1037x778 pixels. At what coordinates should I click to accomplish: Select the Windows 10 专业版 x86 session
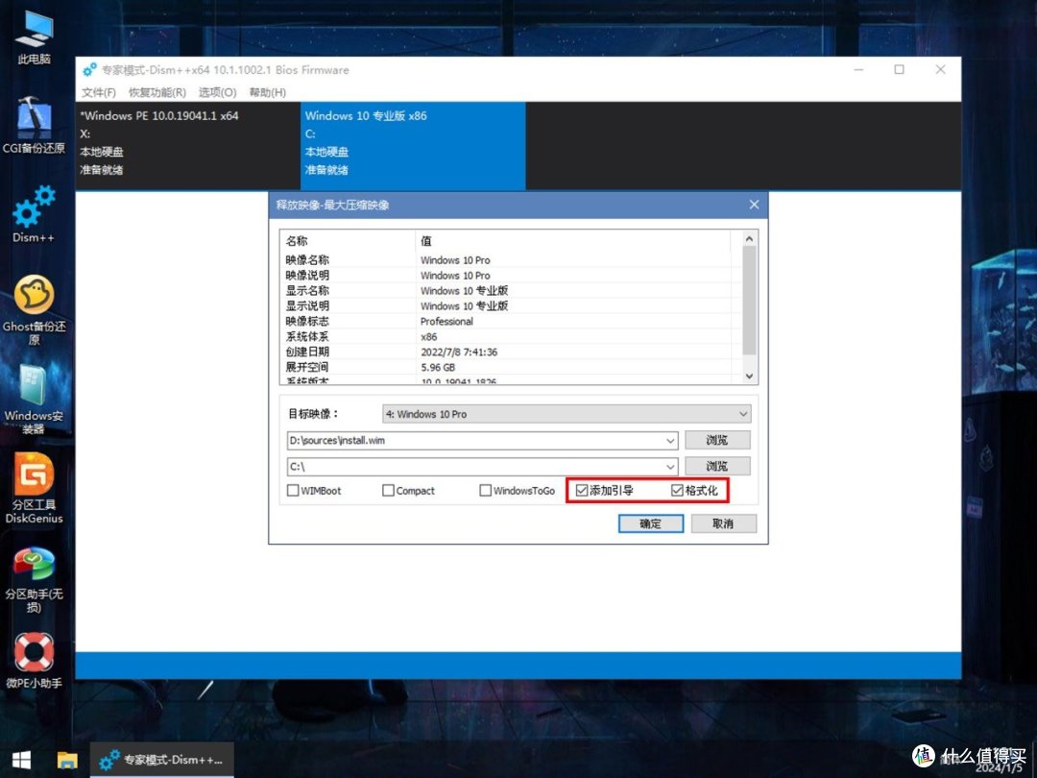point(413,146)
